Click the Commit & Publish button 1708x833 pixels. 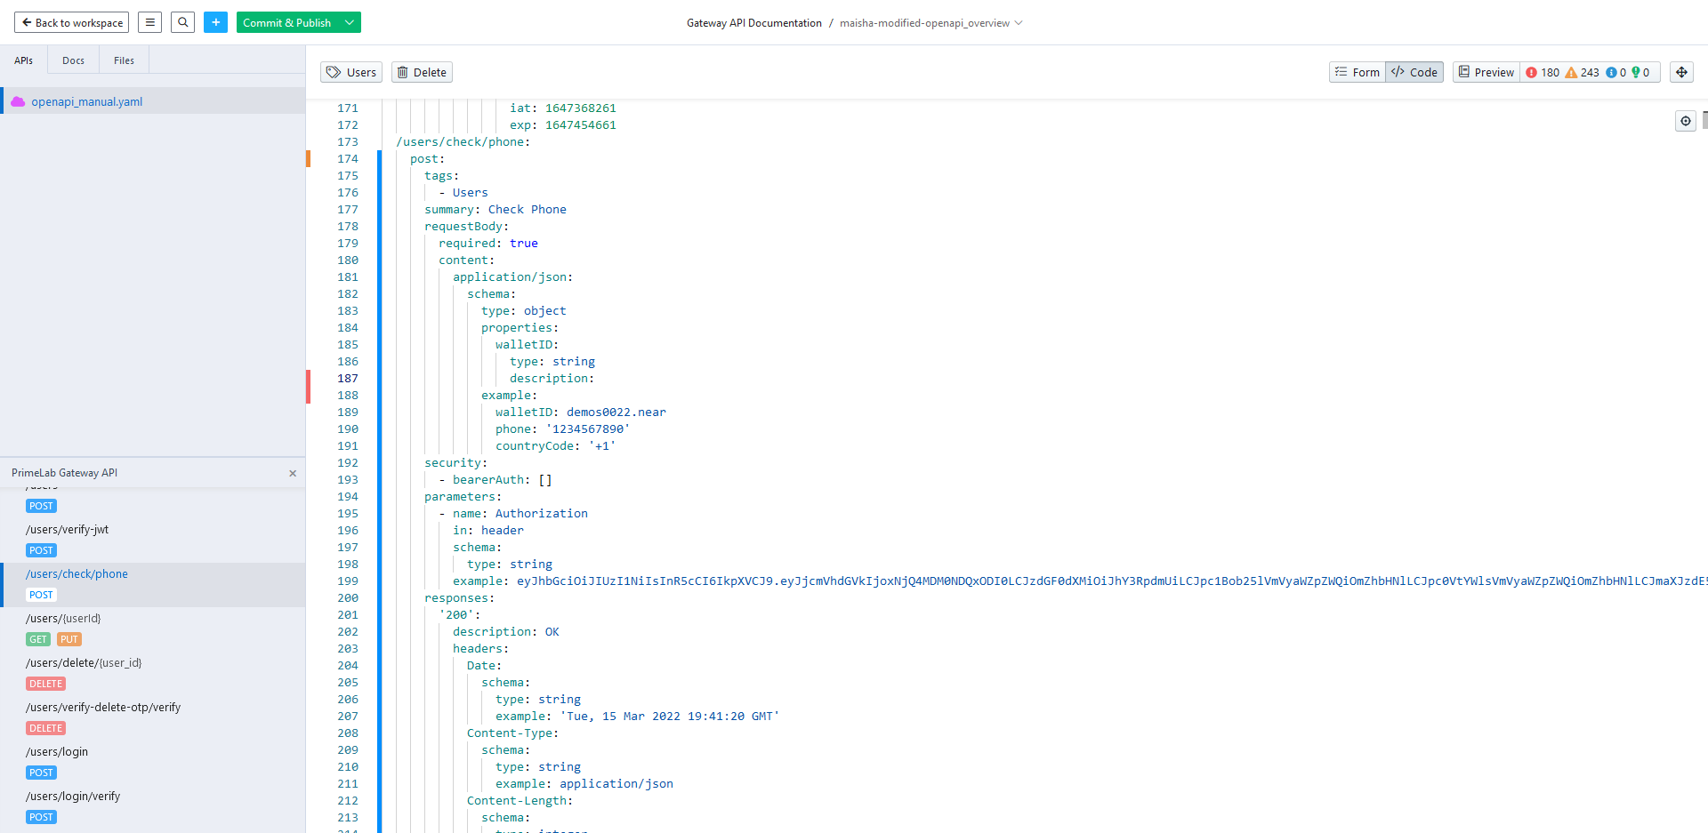point(287,22)
